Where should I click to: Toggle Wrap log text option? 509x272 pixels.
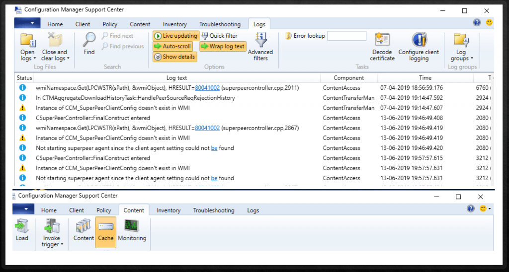coord(223,46)
